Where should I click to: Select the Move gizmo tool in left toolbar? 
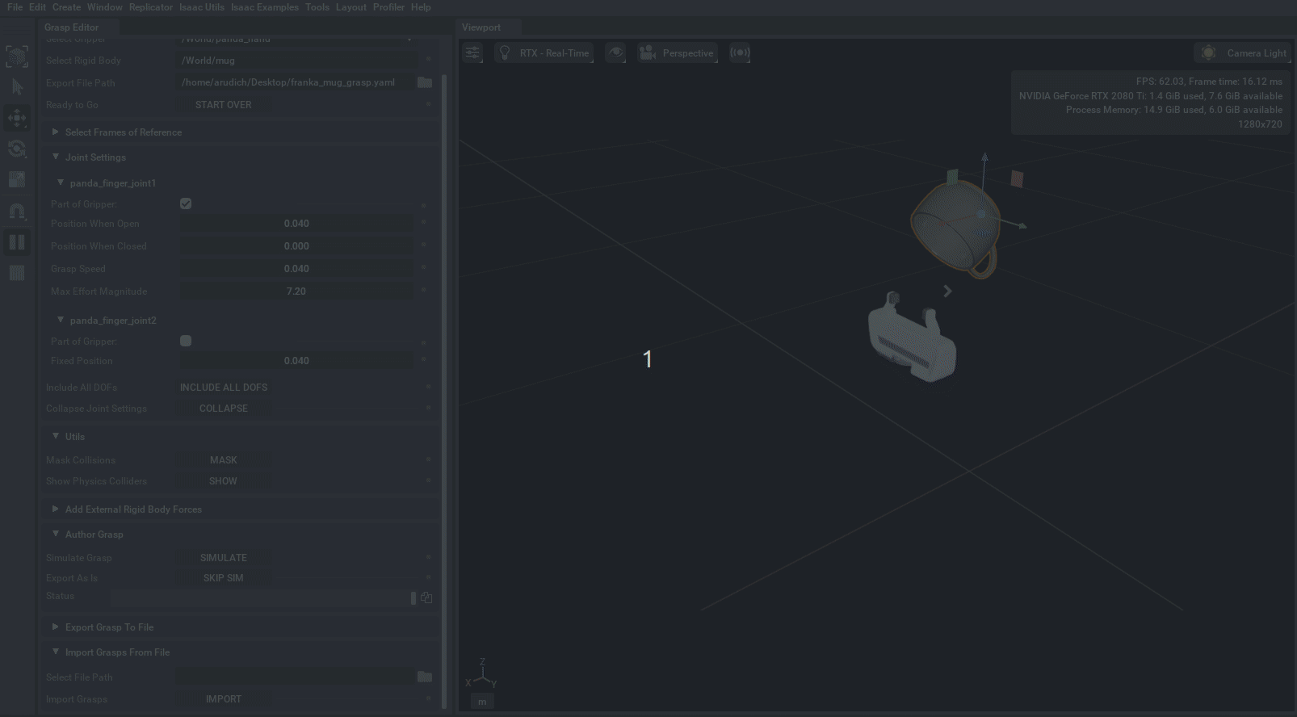tap(17, 118)
